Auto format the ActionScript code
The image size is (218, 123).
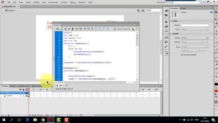pos(73,29)
